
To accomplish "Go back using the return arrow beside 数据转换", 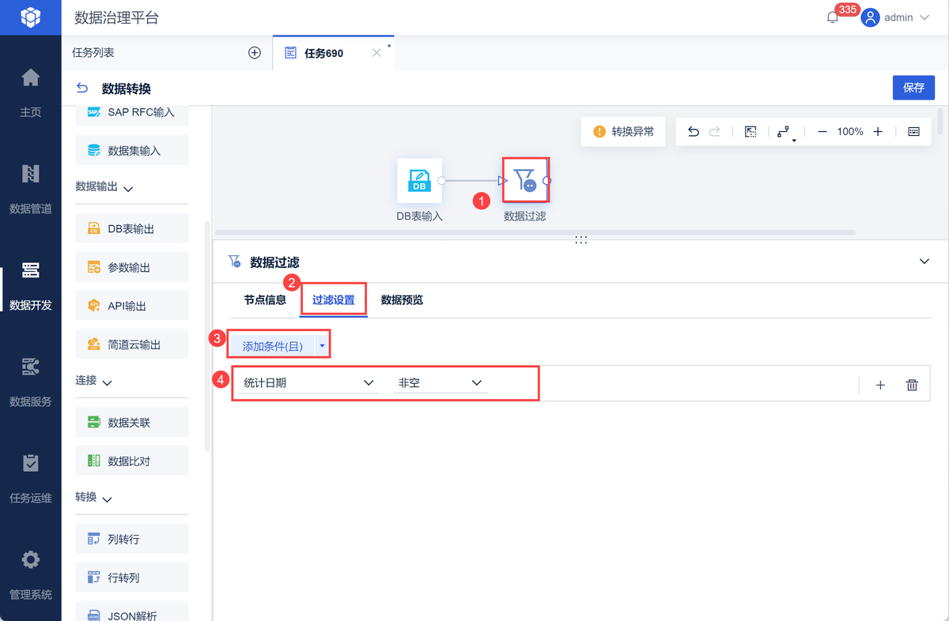I will (82, 88).
